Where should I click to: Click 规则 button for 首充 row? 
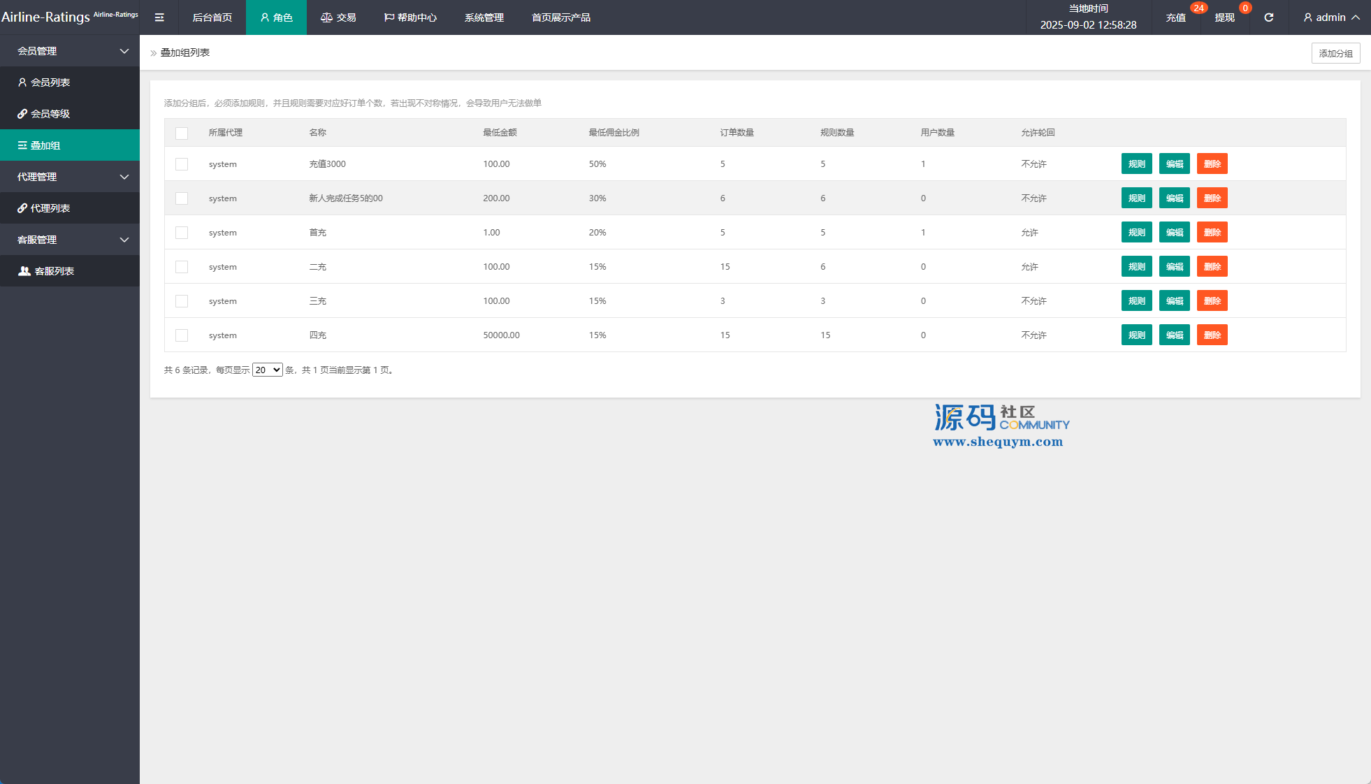click(1136, 233)
